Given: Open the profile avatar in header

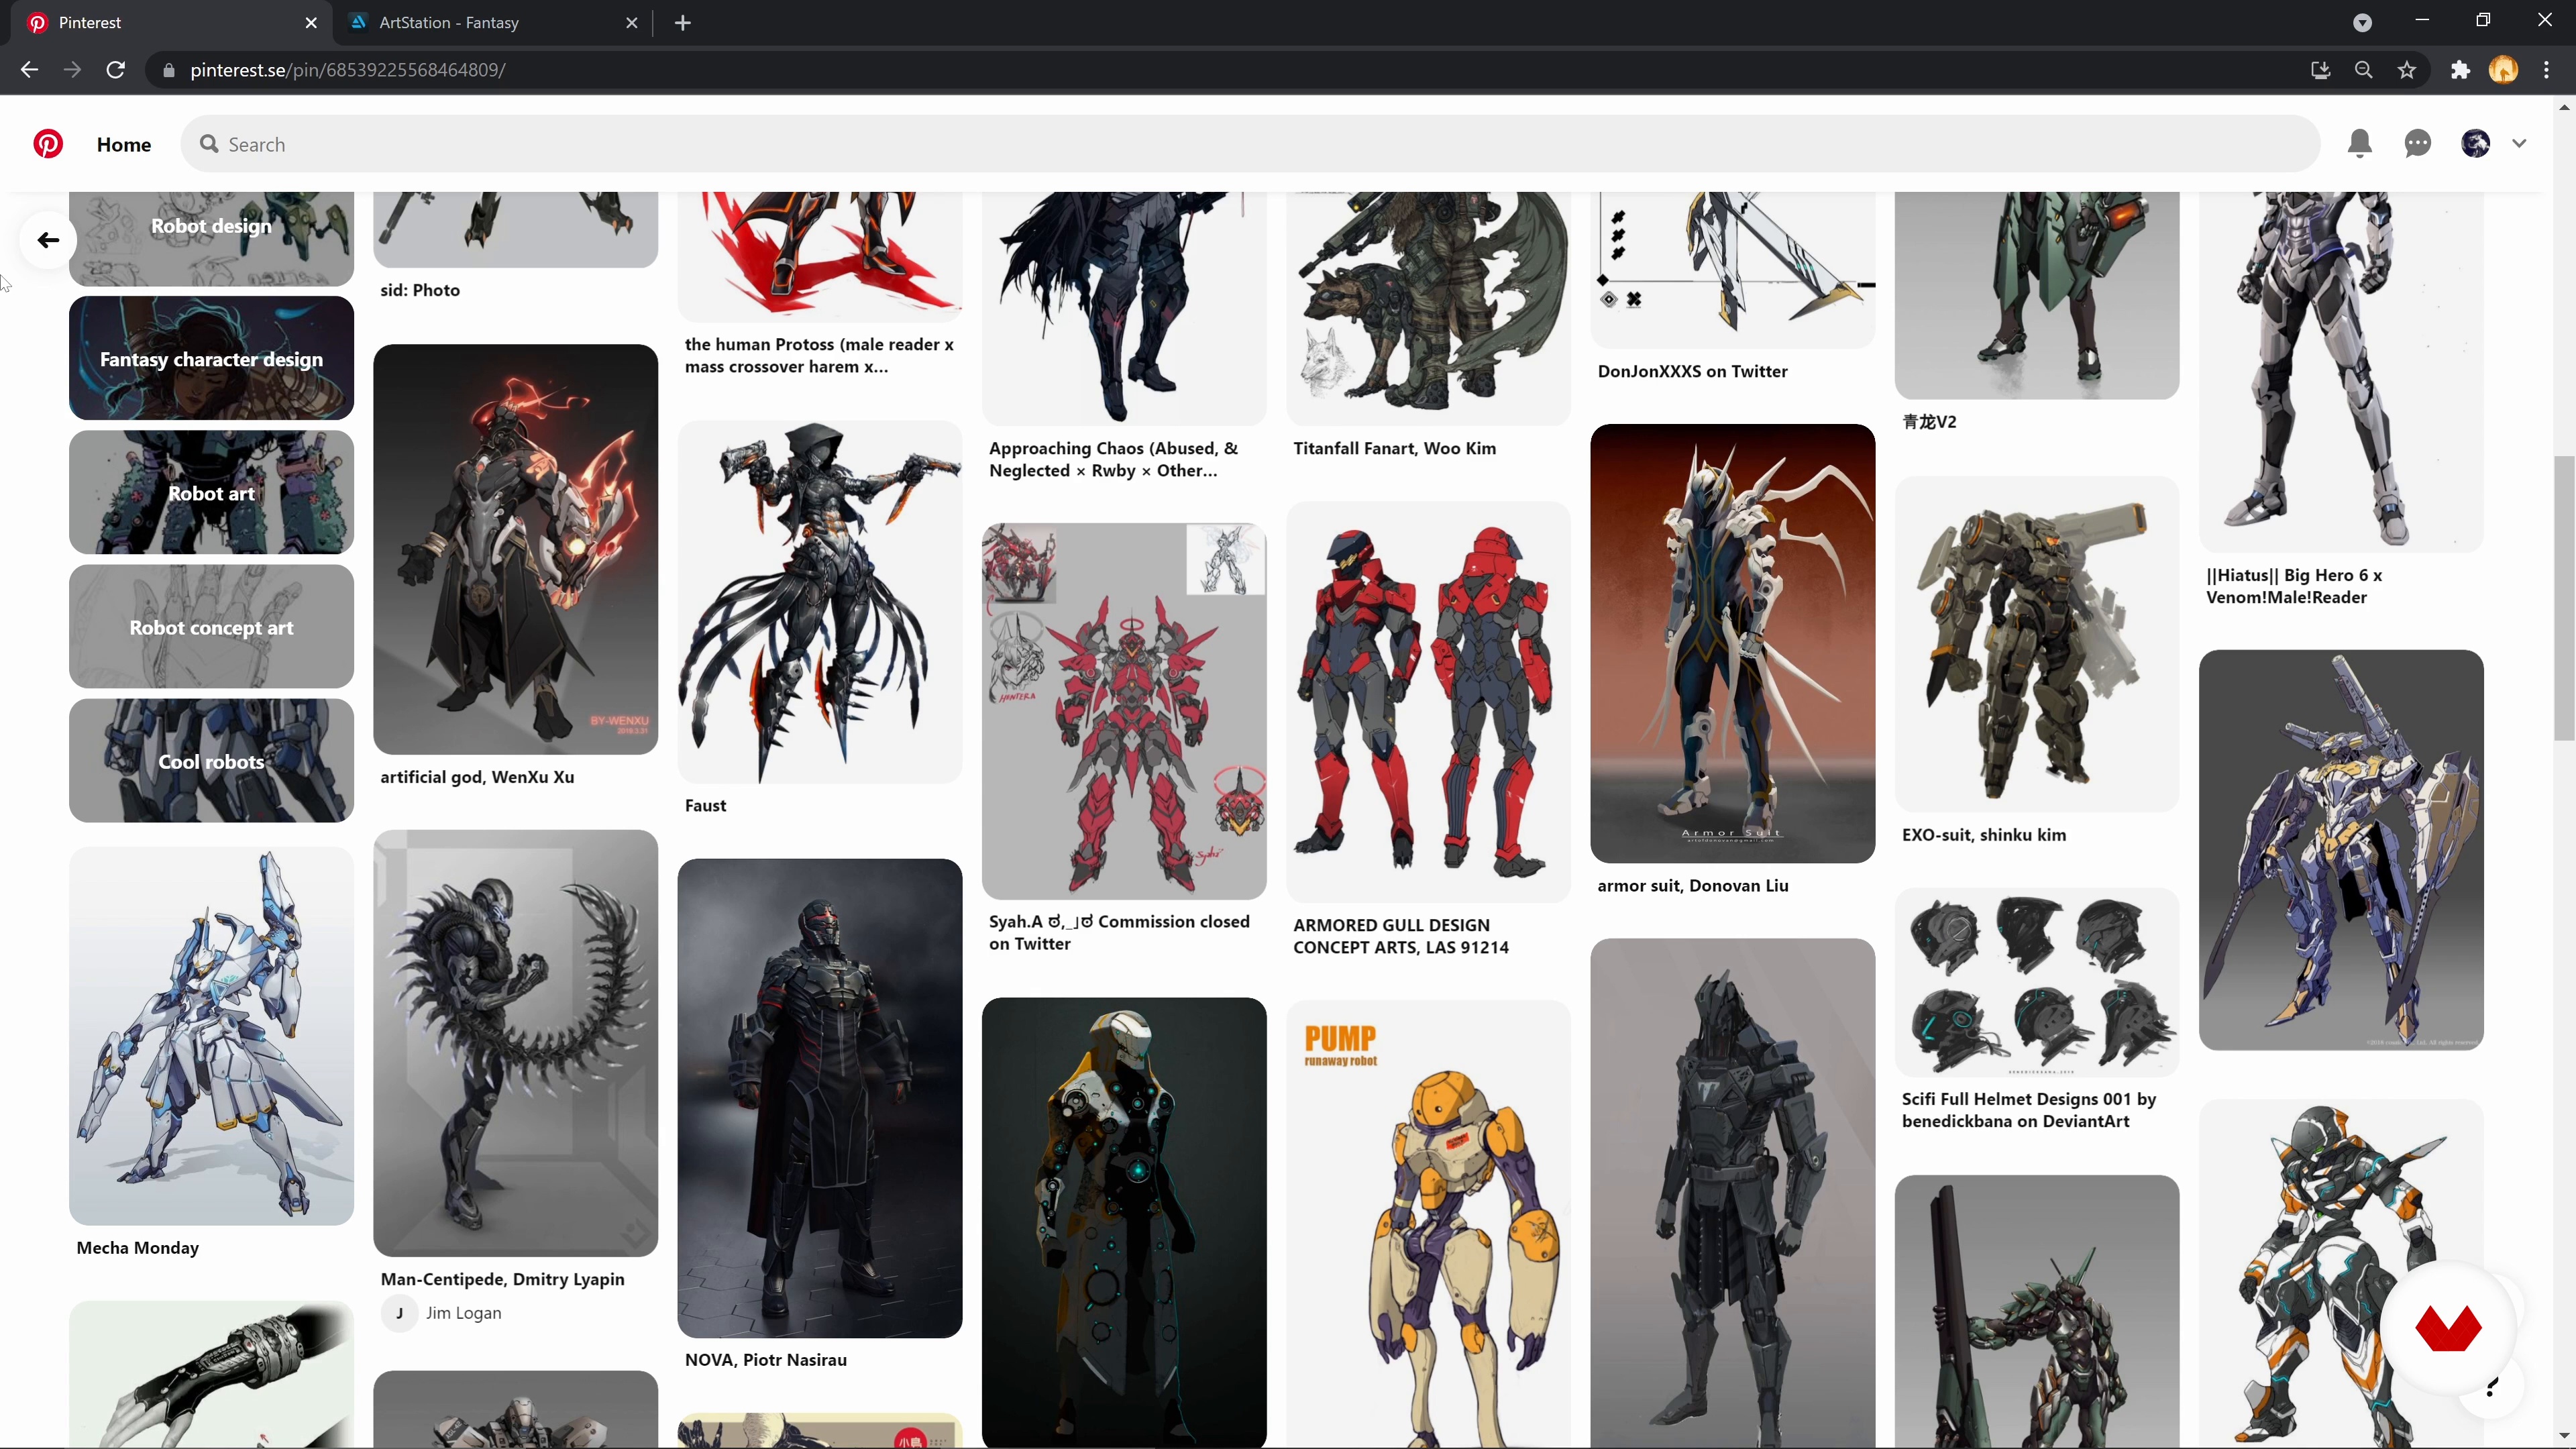Looking at the screenshot, I should point(2476,144).
